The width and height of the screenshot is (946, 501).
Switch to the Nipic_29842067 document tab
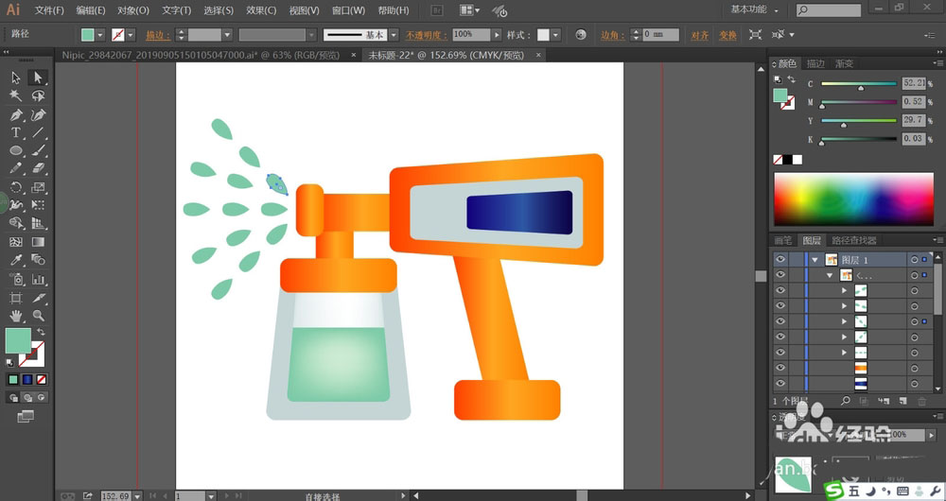pos(201,55)
